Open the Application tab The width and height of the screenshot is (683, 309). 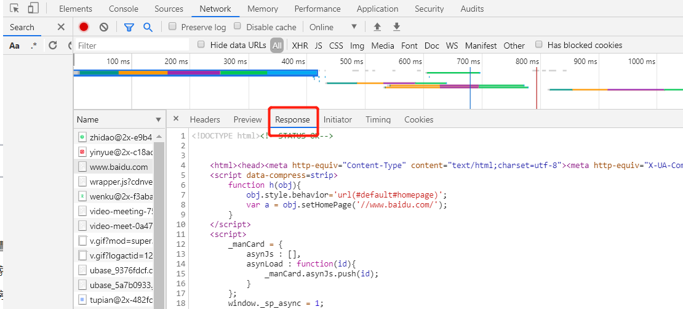[377, 9]
